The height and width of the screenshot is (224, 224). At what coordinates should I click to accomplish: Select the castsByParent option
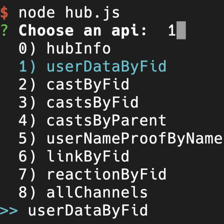click(x=106, y=120)
